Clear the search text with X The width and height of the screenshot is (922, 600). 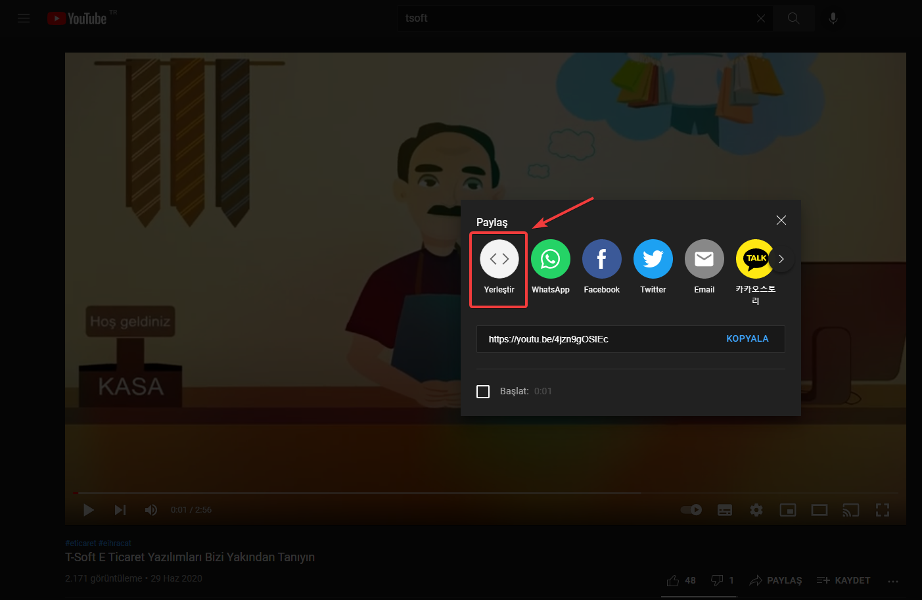coord(761,18)
